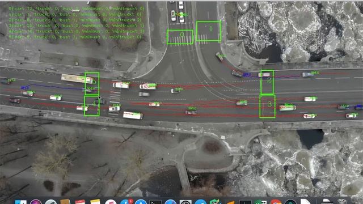Open PyCharm from the dock

pos(216,202)
